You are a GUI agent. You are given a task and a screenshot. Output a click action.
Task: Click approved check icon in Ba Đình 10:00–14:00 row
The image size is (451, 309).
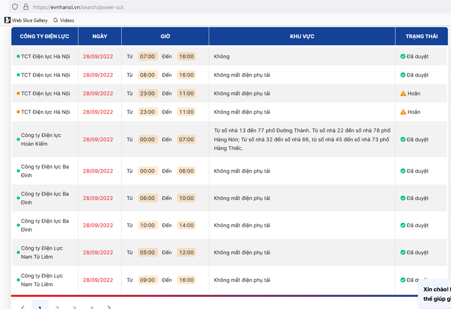click(x=403, y=225)
